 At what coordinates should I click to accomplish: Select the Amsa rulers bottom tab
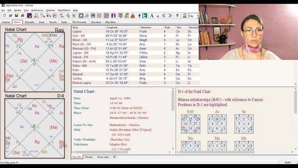(x=103, y=157)
